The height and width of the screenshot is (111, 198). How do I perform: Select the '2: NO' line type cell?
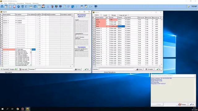coord(113,20)
